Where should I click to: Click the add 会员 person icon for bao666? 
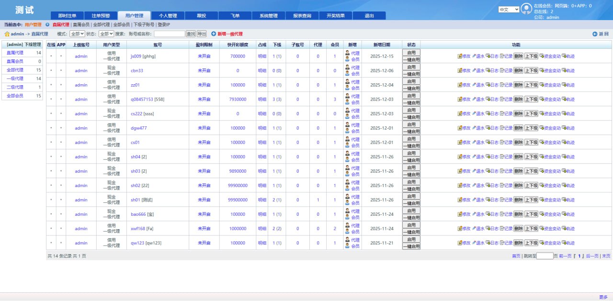348,217
